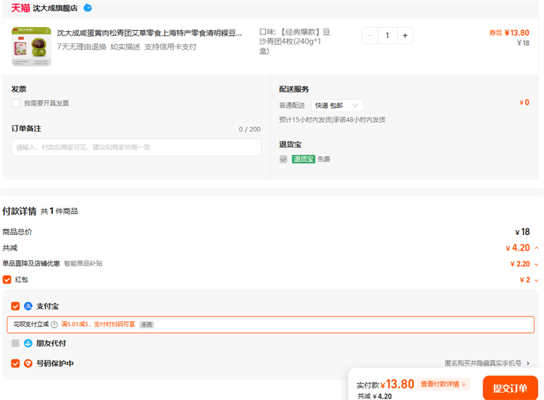Click the 朋友代付 blue icon
Image resolution: width=544 pixels, height=400 pixels.
29,343
